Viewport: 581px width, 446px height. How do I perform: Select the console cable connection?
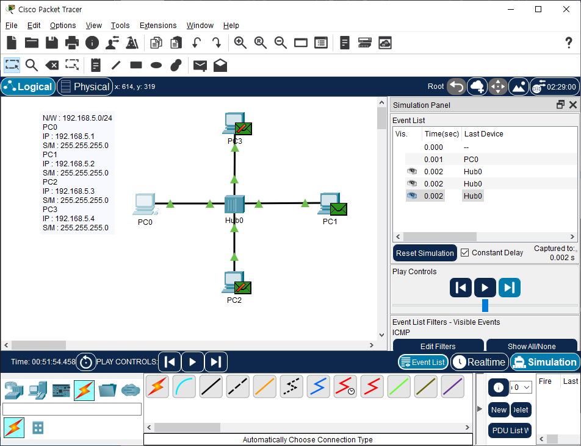(184, 387)
